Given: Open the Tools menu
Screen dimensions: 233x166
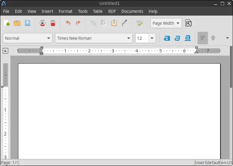Looking at the screenshot, I should coord(83,11).
